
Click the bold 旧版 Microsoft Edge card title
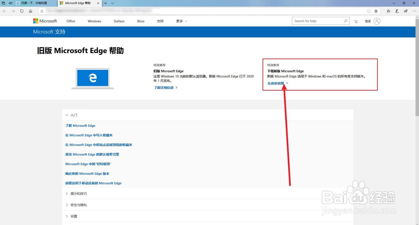168,71
